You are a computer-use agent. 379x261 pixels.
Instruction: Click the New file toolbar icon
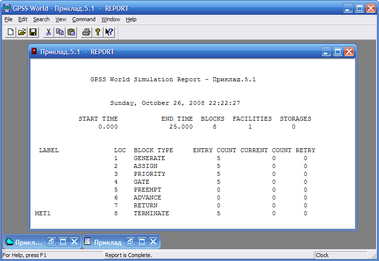(11, 32)
